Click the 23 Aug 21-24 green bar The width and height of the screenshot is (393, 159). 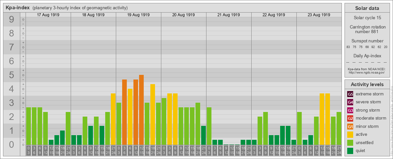tap(339, 128)
